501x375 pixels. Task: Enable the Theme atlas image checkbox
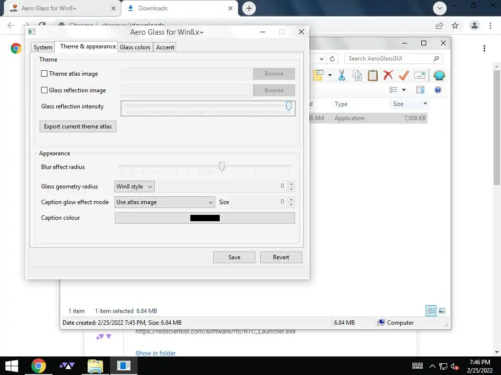coord(45,74)
